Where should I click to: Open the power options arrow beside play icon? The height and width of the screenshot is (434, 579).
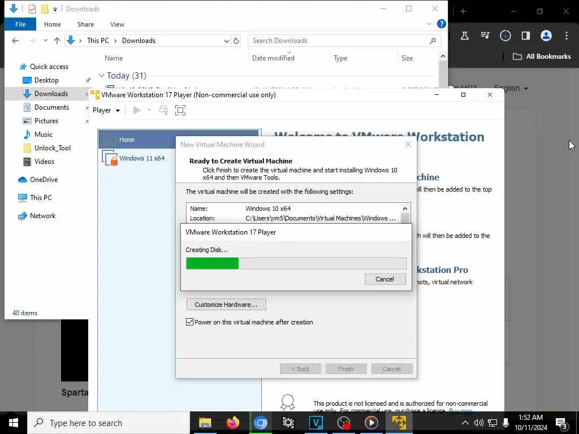tap(149, 110)
